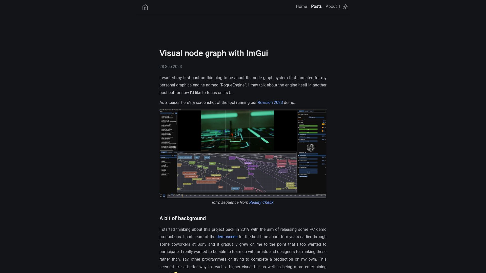Open the Reality Check caption link
The image size is (486, 273).
pos(261,202)
